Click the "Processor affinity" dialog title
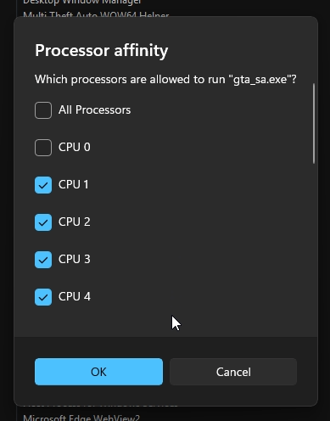The height and width of the screenshot is (421, 330). [101, 51]
